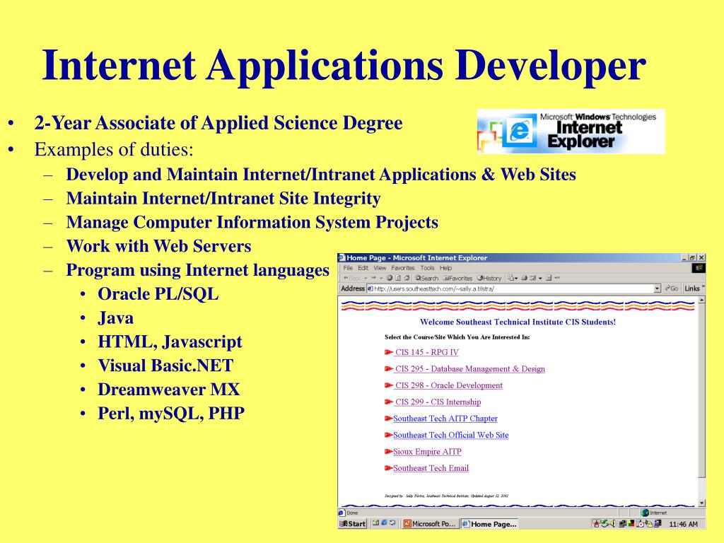
Task: Click the 11:46 AM taskbar clock
Action: coord(683,524)
